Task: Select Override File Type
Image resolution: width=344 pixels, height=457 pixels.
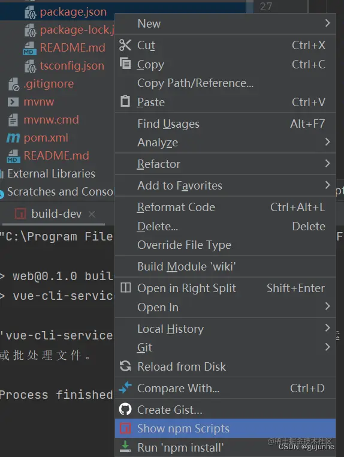Action: (x=225, y=245)
